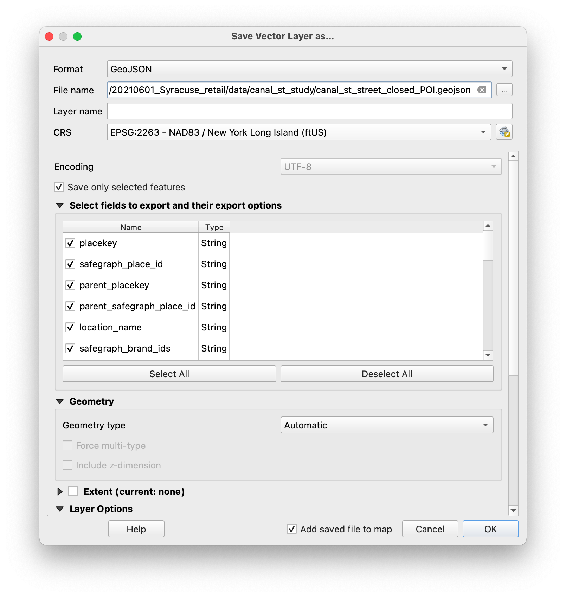Click the options panel scroll-down arrow

(513, 510)
